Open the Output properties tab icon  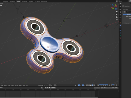coord(120,12)
